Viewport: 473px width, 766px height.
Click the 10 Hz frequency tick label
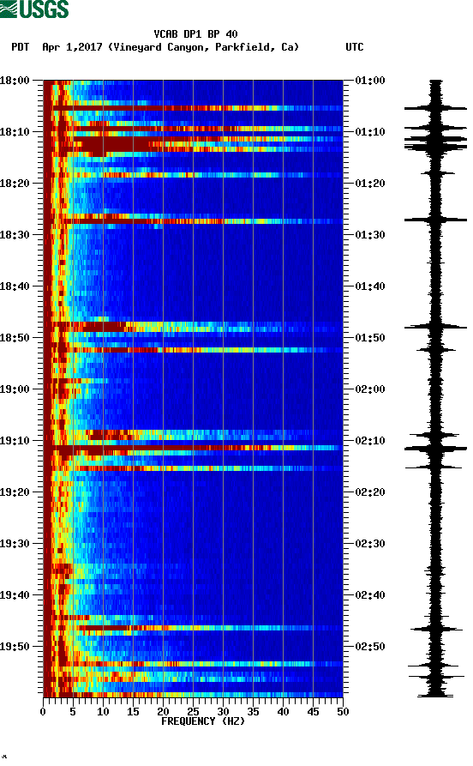(103, 712)
